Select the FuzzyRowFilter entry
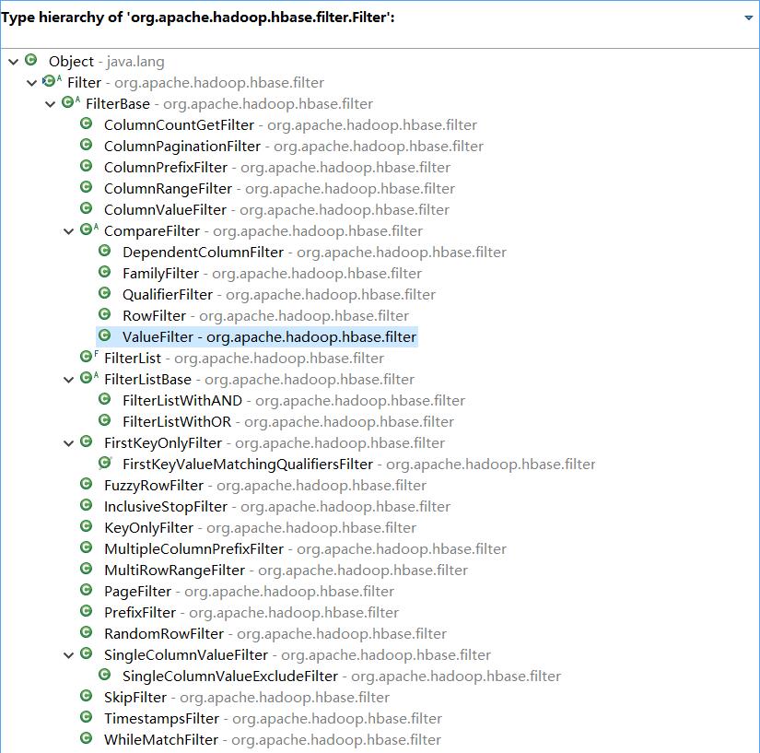Viewport: 760px width, 753px height. pyautogui.click(x=265, y=486)
